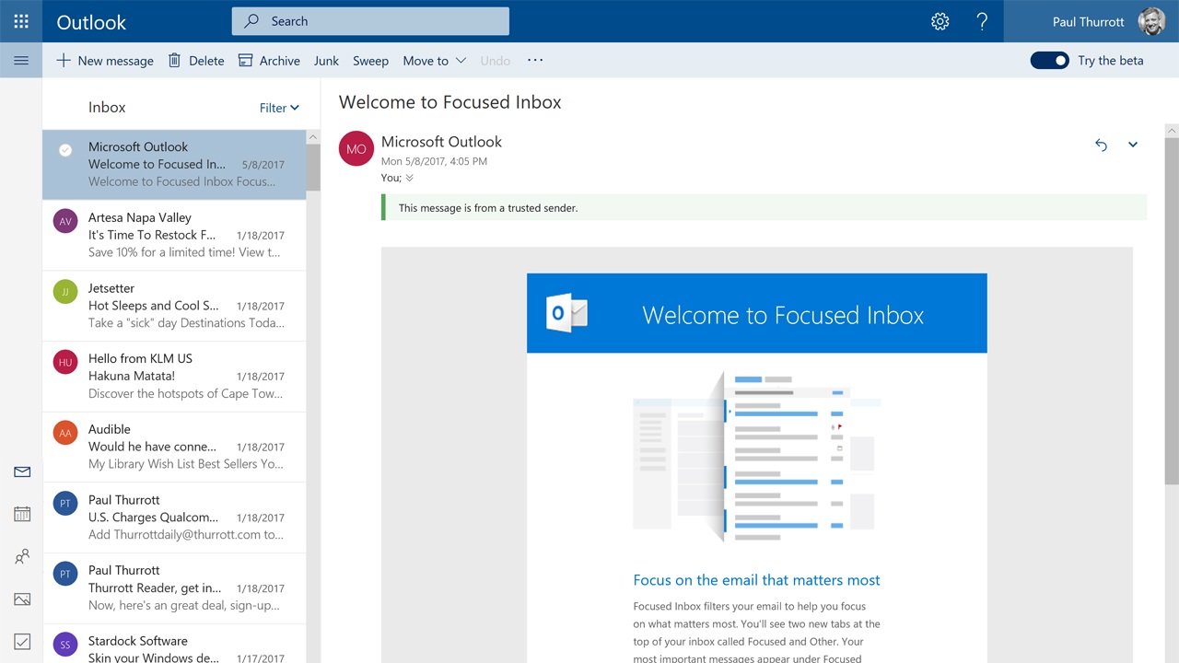Click the reply arrow on the message
This screenshot has width=1179, height=663.
click(x=1101, y=145)
